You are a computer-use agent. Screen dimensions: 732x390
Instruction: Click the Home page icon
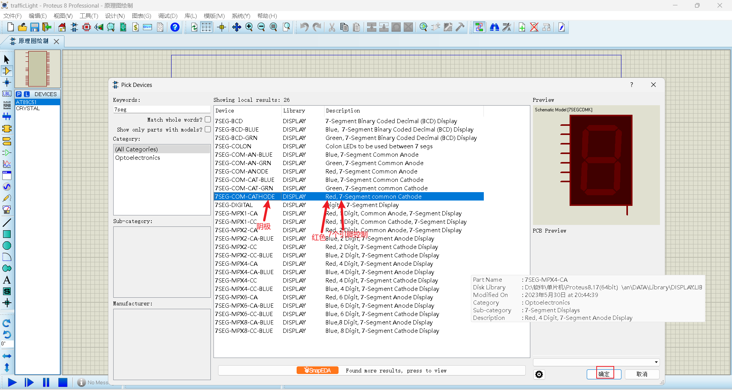(62, 27)
